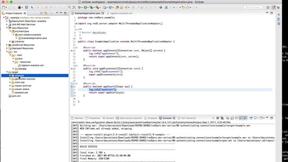Expand Deployment Descriptor: example node
288x162 pixels.
coord(7,21)
